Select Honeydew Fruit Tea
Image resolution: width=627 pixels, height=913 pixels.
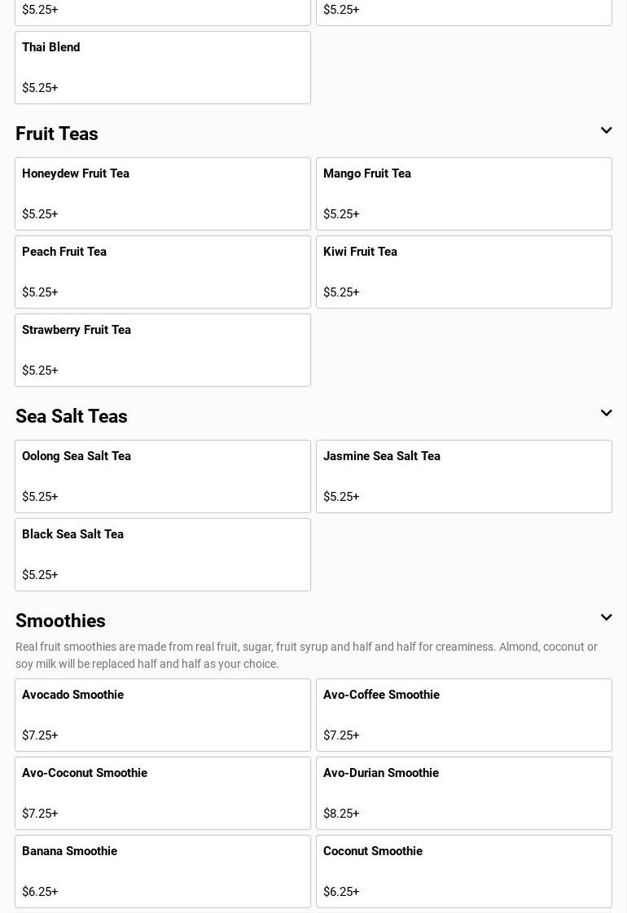pos(163,194)
